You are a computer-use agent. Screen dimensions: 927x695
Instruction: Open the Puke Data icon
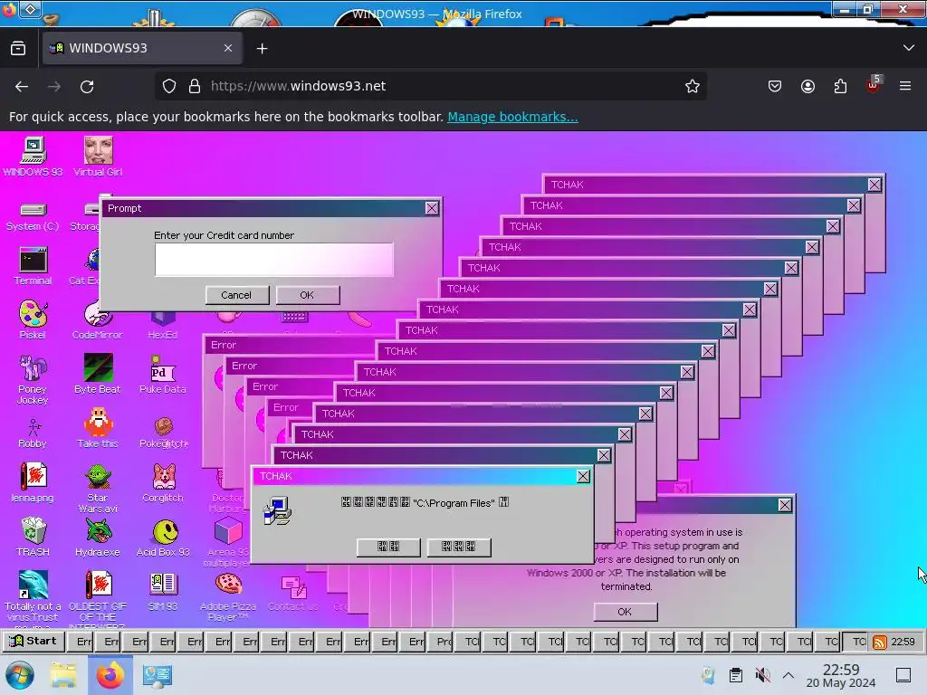[x=163, y=375]
